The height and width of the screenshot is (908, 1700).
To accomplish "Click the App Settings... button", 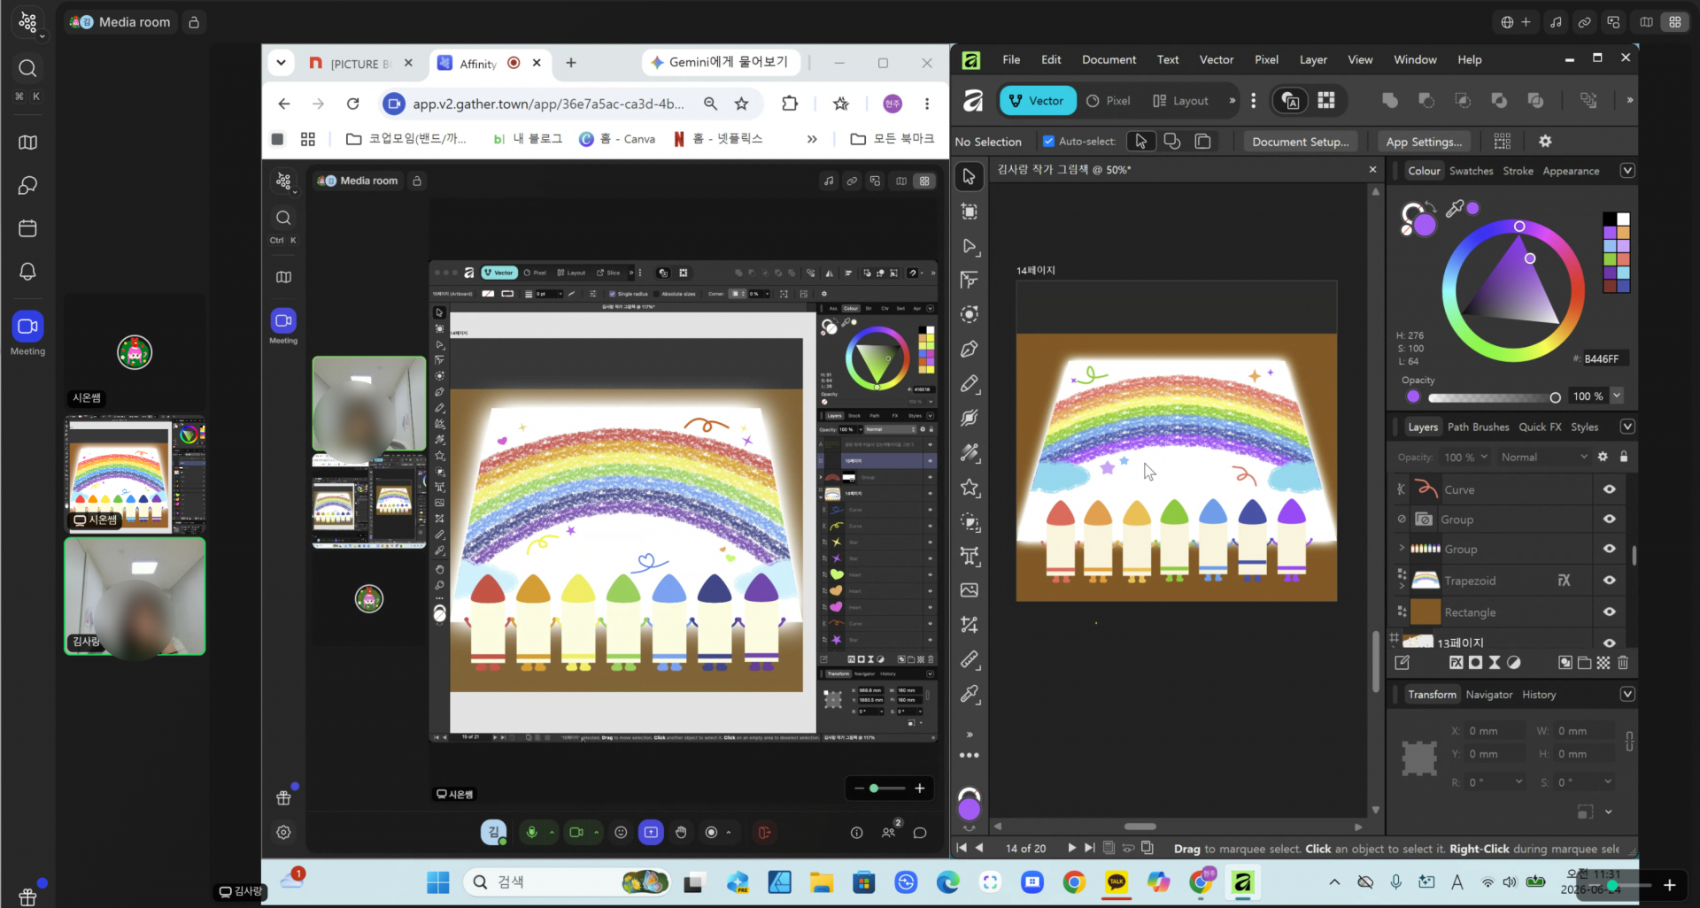I will click(1424, 142).
